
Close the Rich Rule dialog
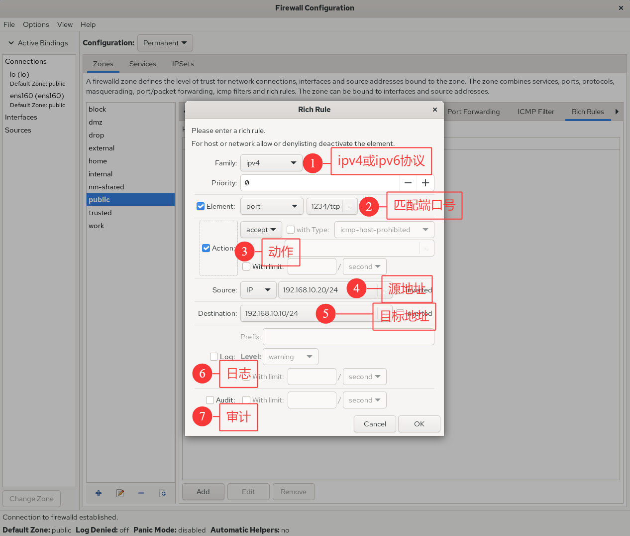(x=434, y=110)
